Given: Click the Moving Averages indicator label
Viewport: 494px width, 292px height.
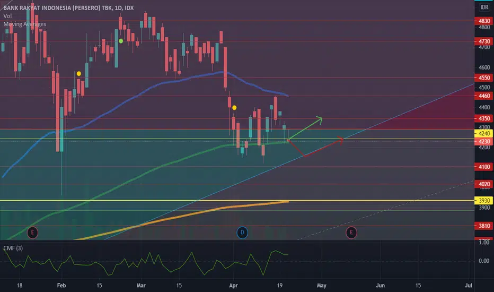Looking at the screenshot, I should coord(24,24).
